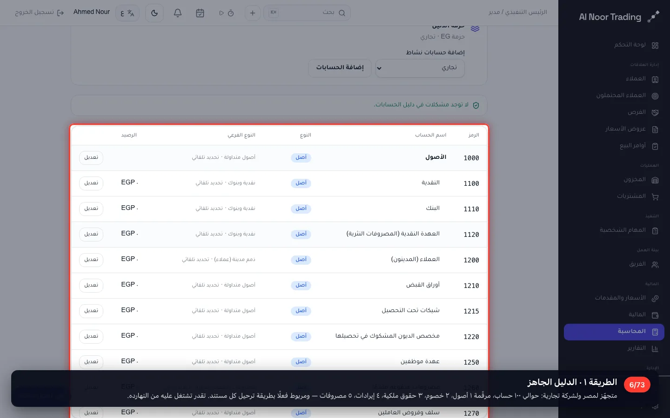The image size is (670, 418).
Task: Click العملاء sidebar icon
Action: coord(655,79)
